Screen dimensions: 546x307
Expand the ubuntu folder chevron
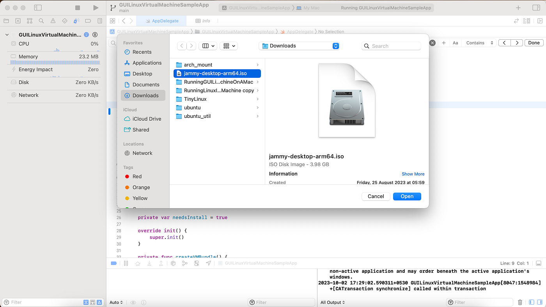pyautogui.click(x=257, y=107)
